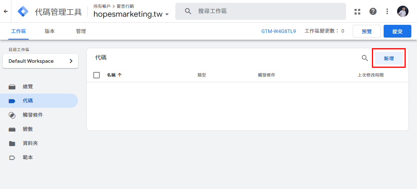Click the 新增 button

pyautogui.click(x=389, y=58)
